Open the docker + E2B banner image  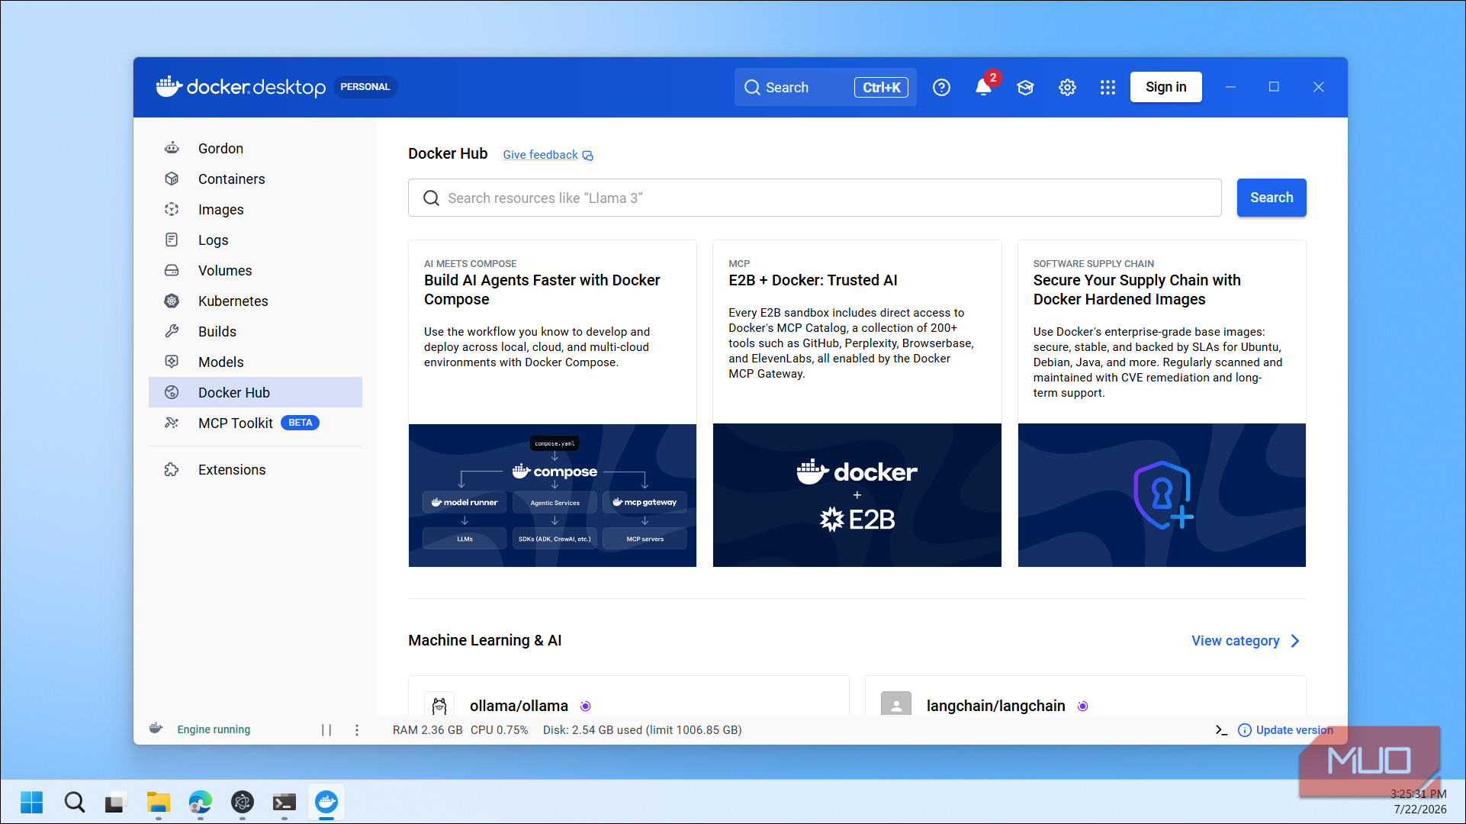857,495
